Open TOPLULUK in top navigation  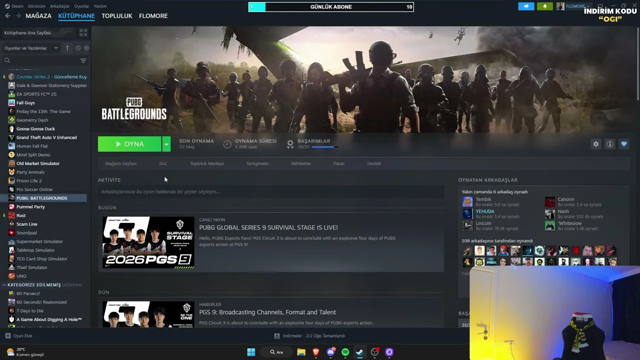click(117, 16)
